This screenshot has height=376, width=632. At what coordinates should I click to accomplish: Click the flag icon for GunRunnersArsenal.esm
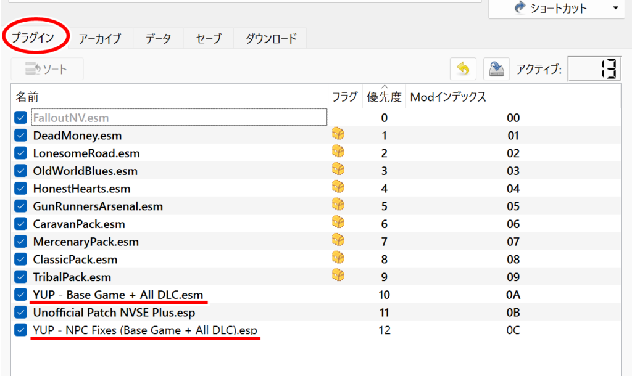coord(338,205)
